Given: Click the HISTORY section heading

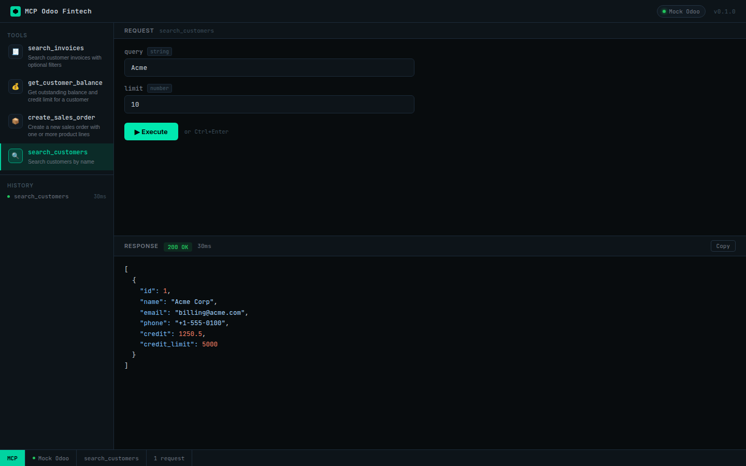Looking at the screenshot, I should tap(20, 185).
